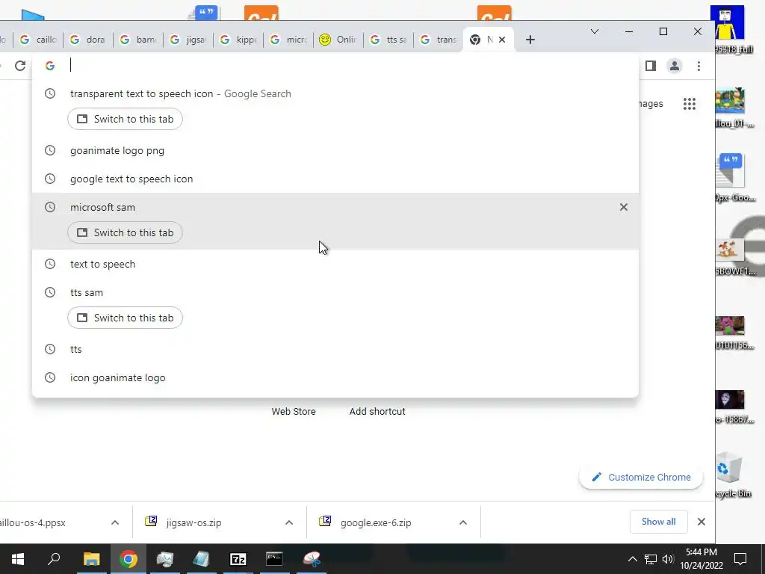Screen dimensions: 765x574
Task: Close the downloads bar
Action: click(701, 521)
